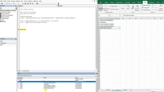Open Project Explorer icon in VBA toolbar
Image resolution: width=164 pixels, height=92 pixels.
28,4
